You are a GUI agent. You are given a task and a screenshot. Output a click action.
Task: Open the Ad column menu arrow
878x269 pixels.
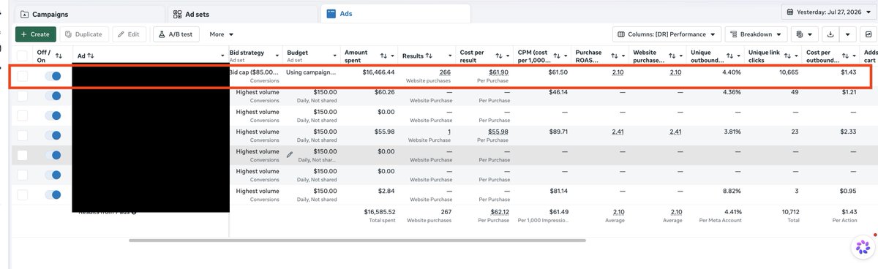(x=222, y=56)
